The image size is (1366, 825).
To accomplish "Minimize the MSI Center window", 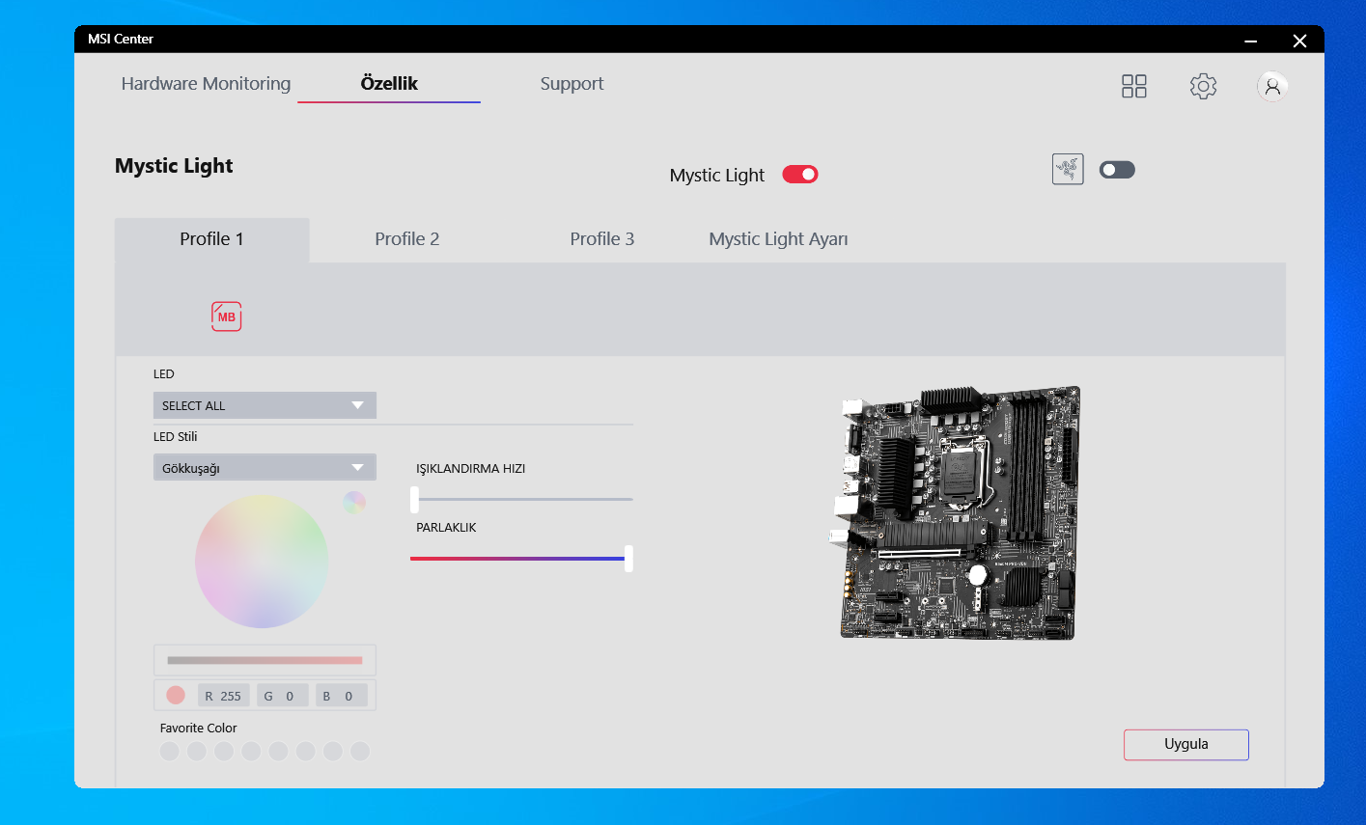I will (x=1251, y=41).
